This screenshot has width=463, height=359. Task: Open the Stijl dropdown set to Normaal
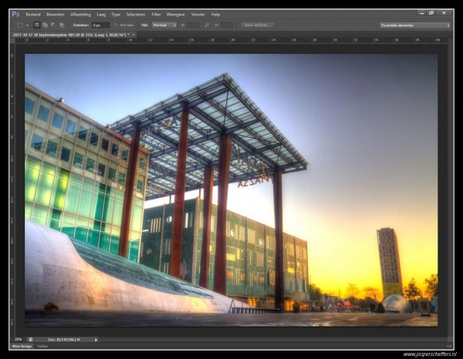click(x=164, y=25)
